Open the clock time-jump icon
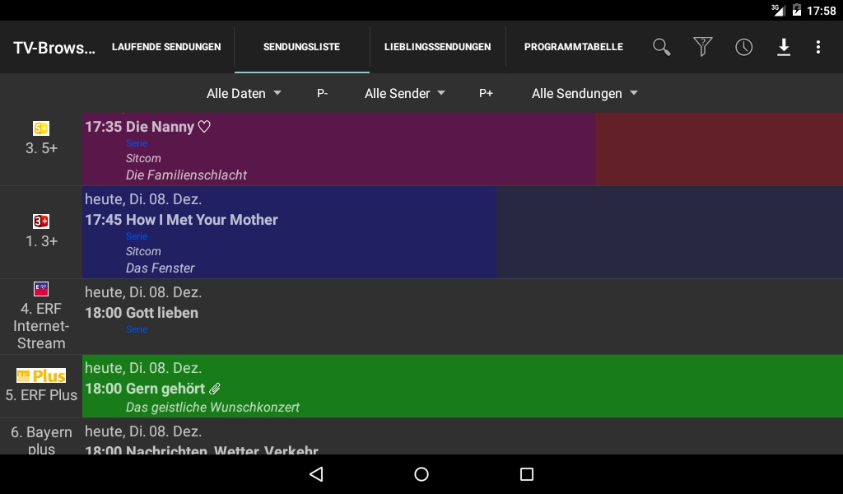This screenshot has width=843, height=494. (744, 47)
